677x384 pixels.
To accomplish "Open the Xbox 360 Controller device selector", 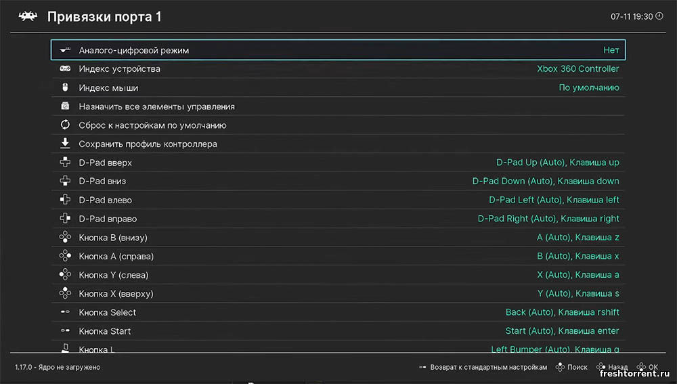I will pyautogui.click(x=577, y=69).
